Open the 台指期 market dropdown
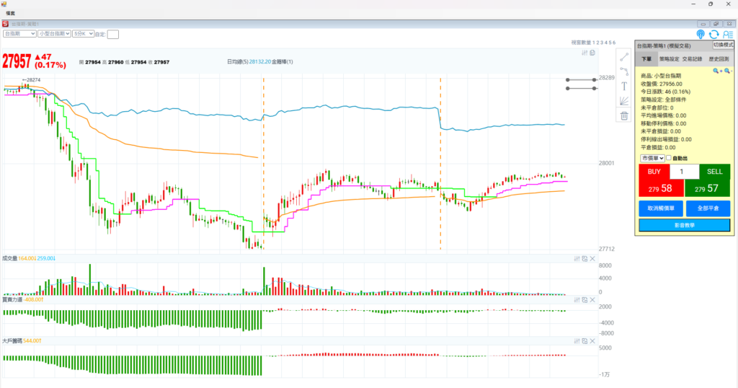This screenshot has width=738, height=388. pos(19,33)
